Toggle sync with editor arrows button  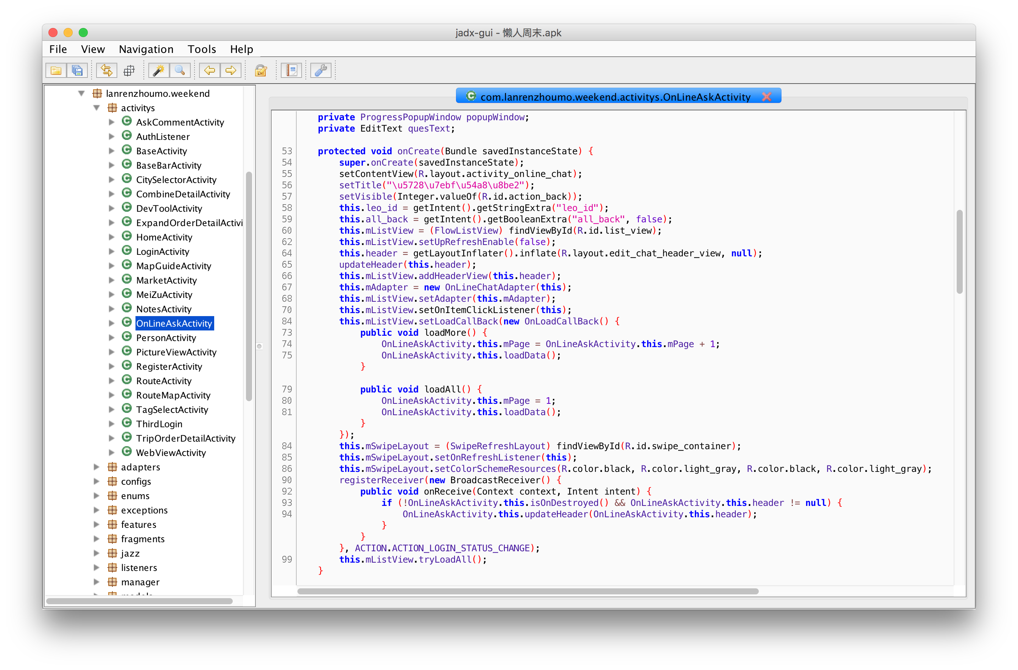(106, 70)
